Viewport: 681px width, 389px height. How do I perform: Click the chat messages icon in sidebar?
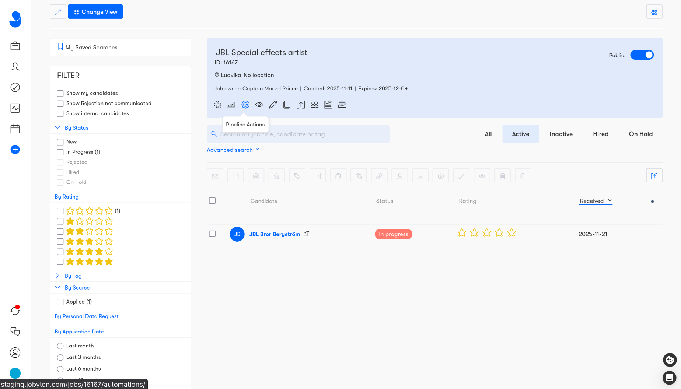click(15, 332)
